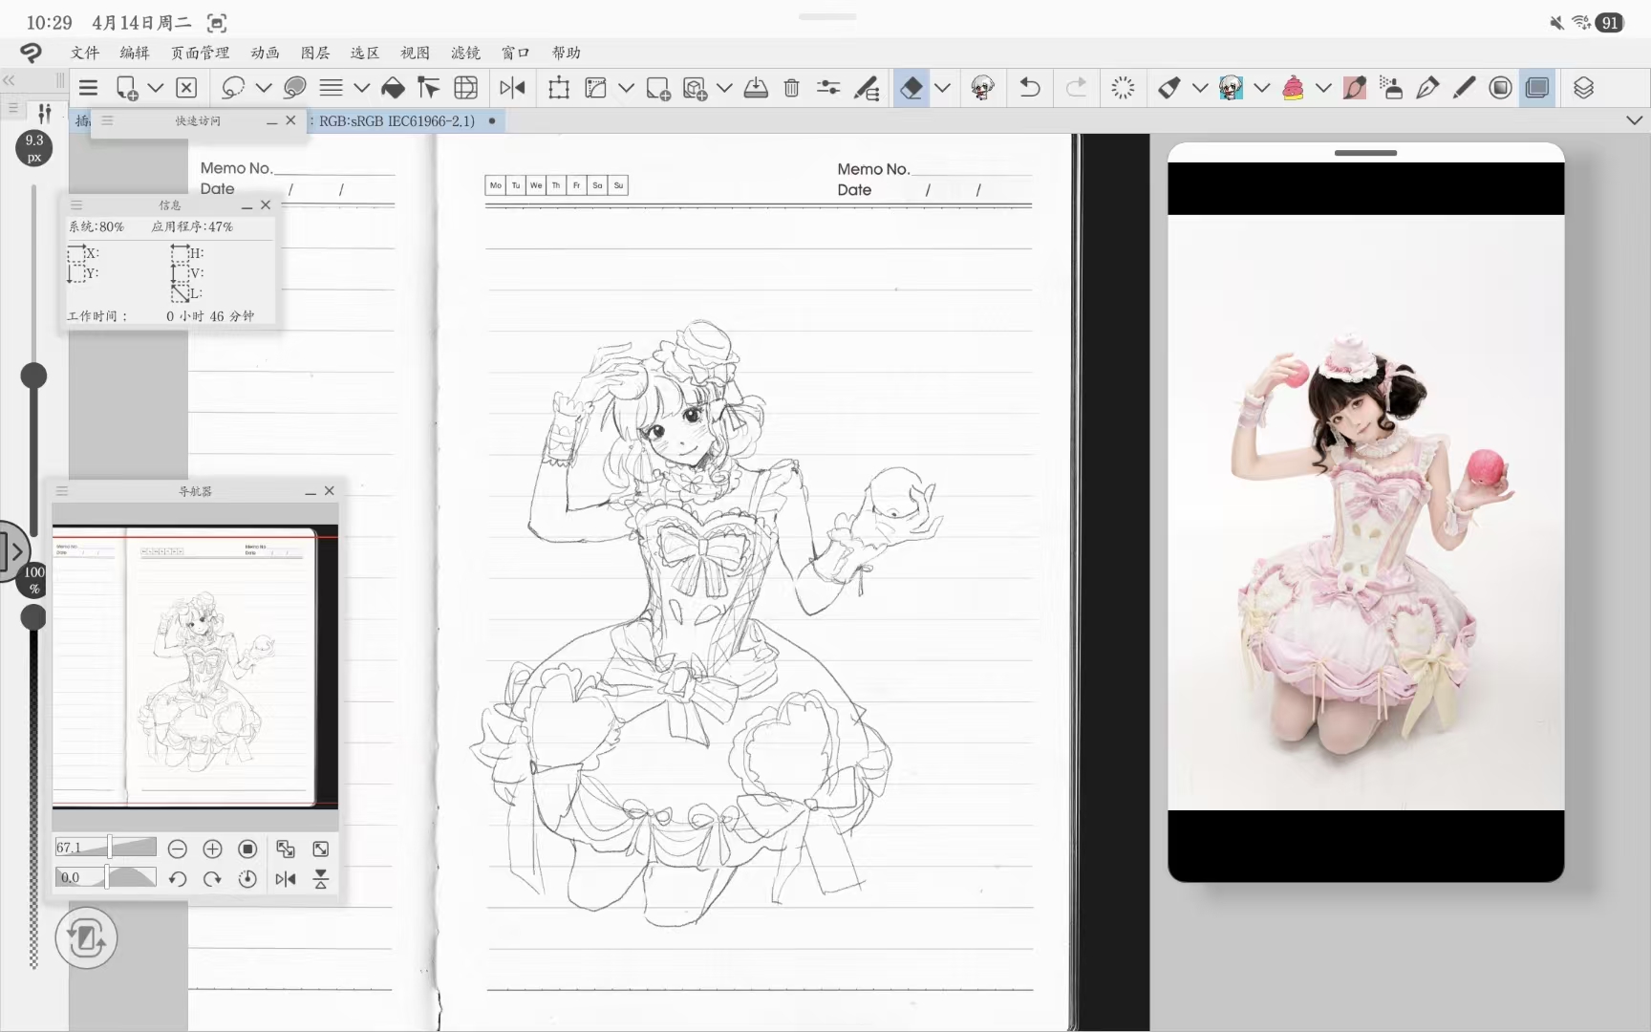Open the Layers stack icon
The image size is (1651, 1032).
pyautogui.click(x=1583, y=88)
